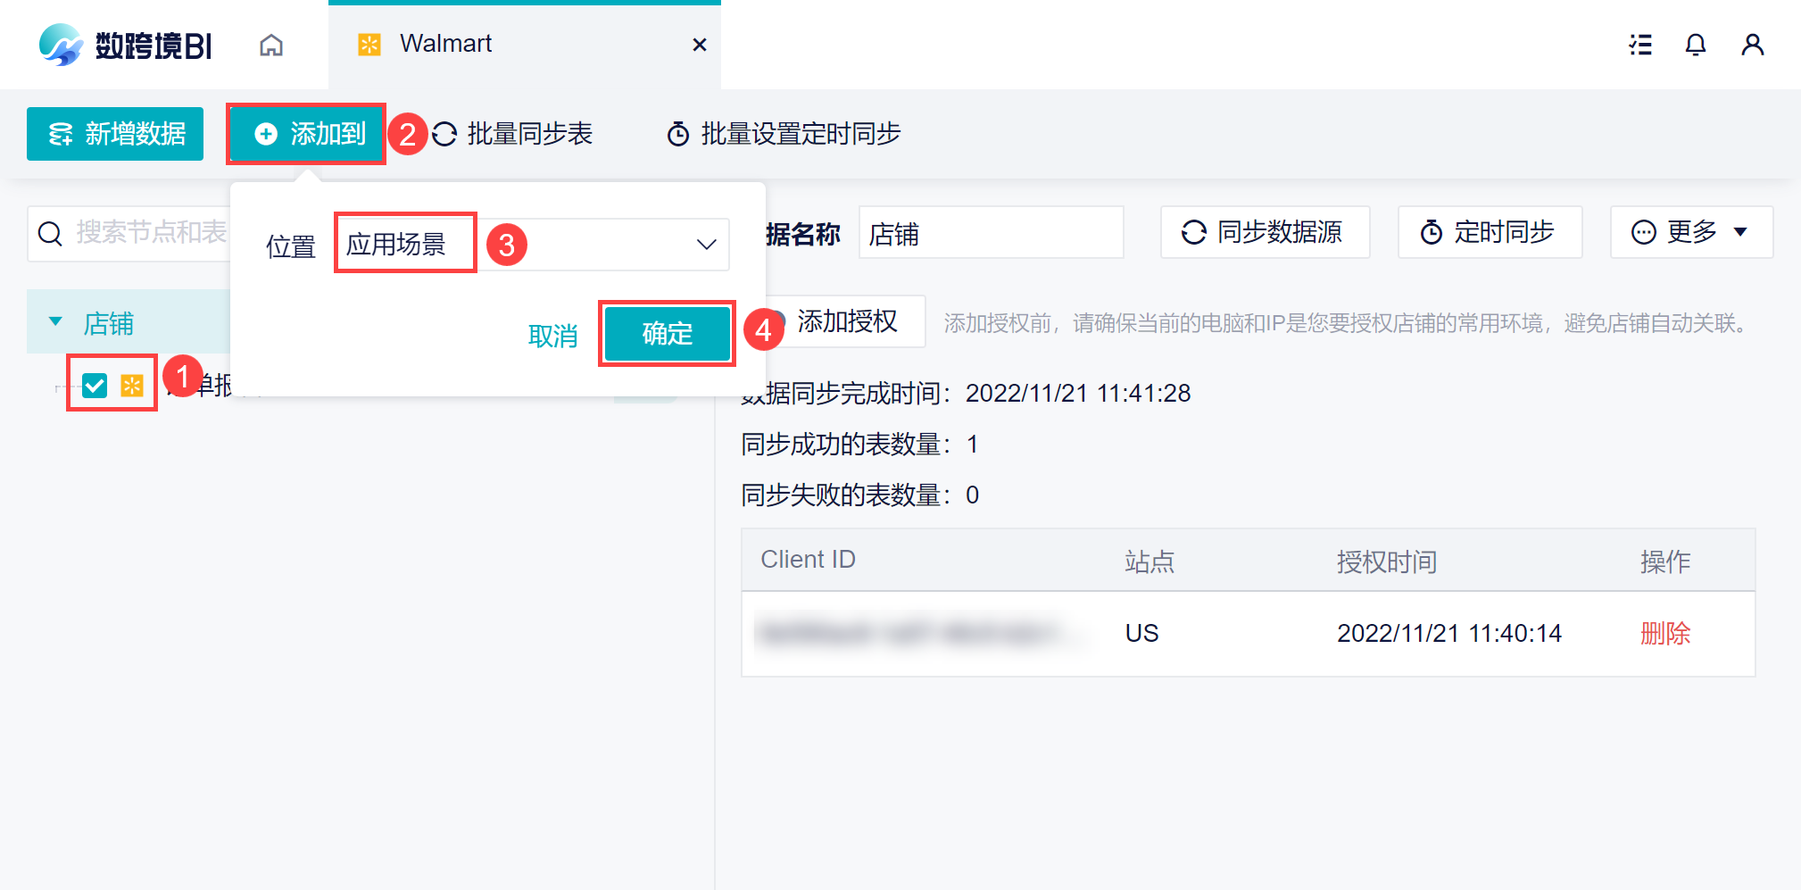Open the user account icon
Viewport: 1801px width, 890px height.
click(1753, 45)
